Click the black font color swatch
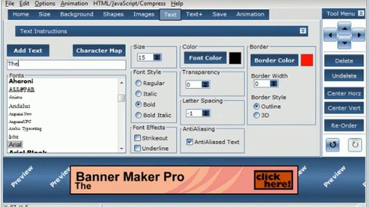This screenshot has width=369, height=207. (235, 58)
